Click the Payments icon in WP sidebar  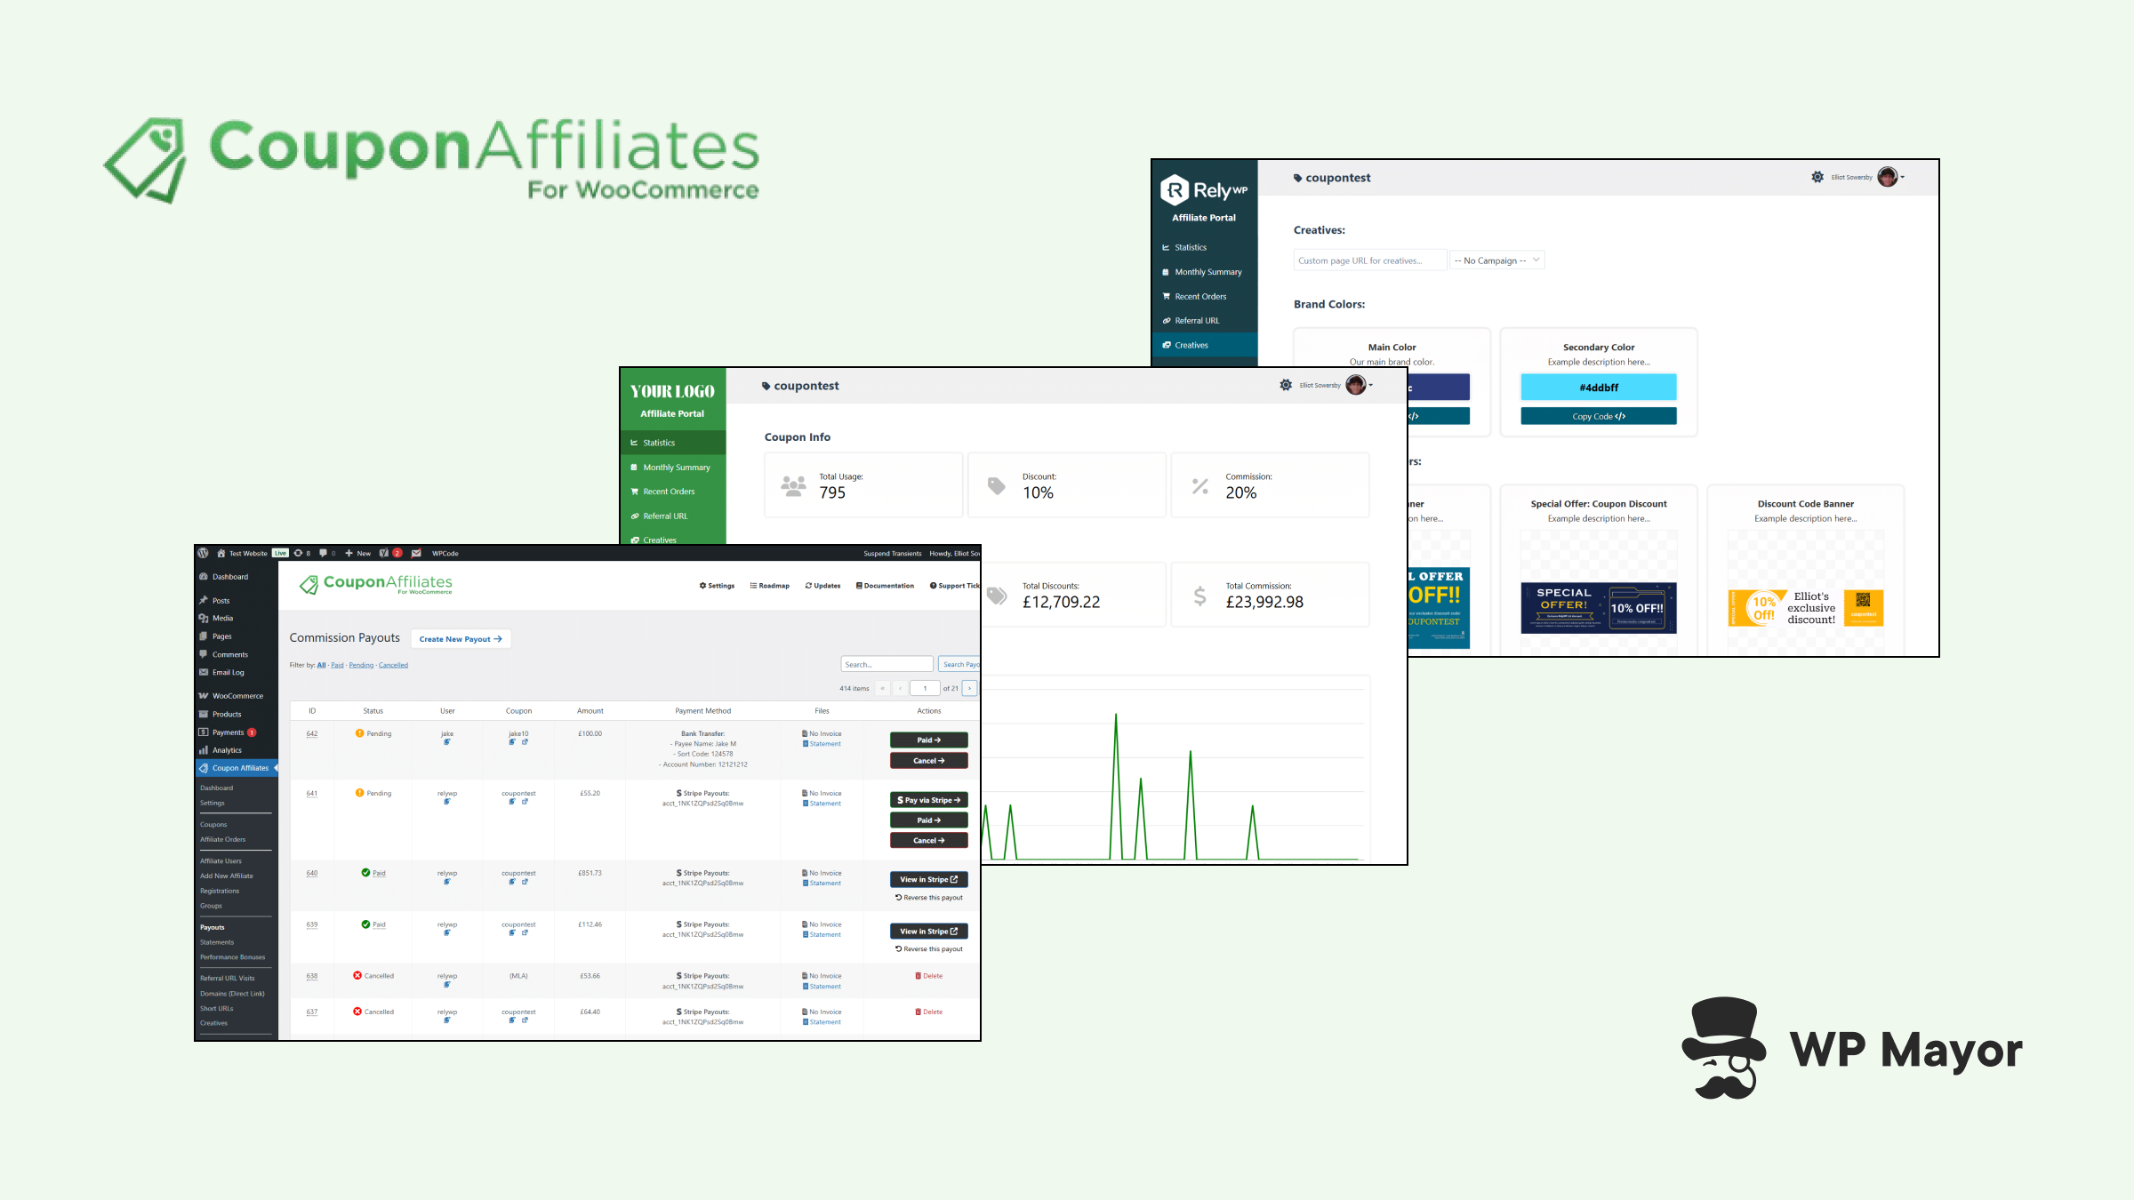click(x=204, y=732)
